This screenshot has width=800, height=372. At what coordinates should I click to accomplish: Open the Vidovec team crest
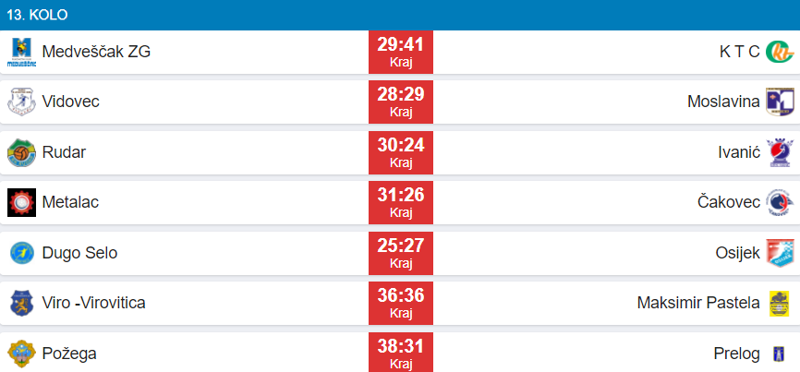point(20,102)
